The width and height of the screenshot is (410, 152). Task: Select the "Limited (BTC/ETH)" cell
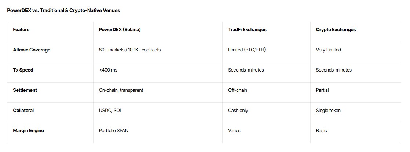tap(246, 50)
